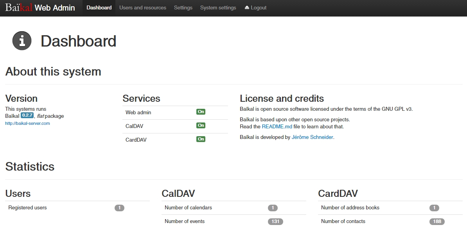Click the Users statistics heading
467x234 pixels.
pyautogui.click(x=18, y=193)
